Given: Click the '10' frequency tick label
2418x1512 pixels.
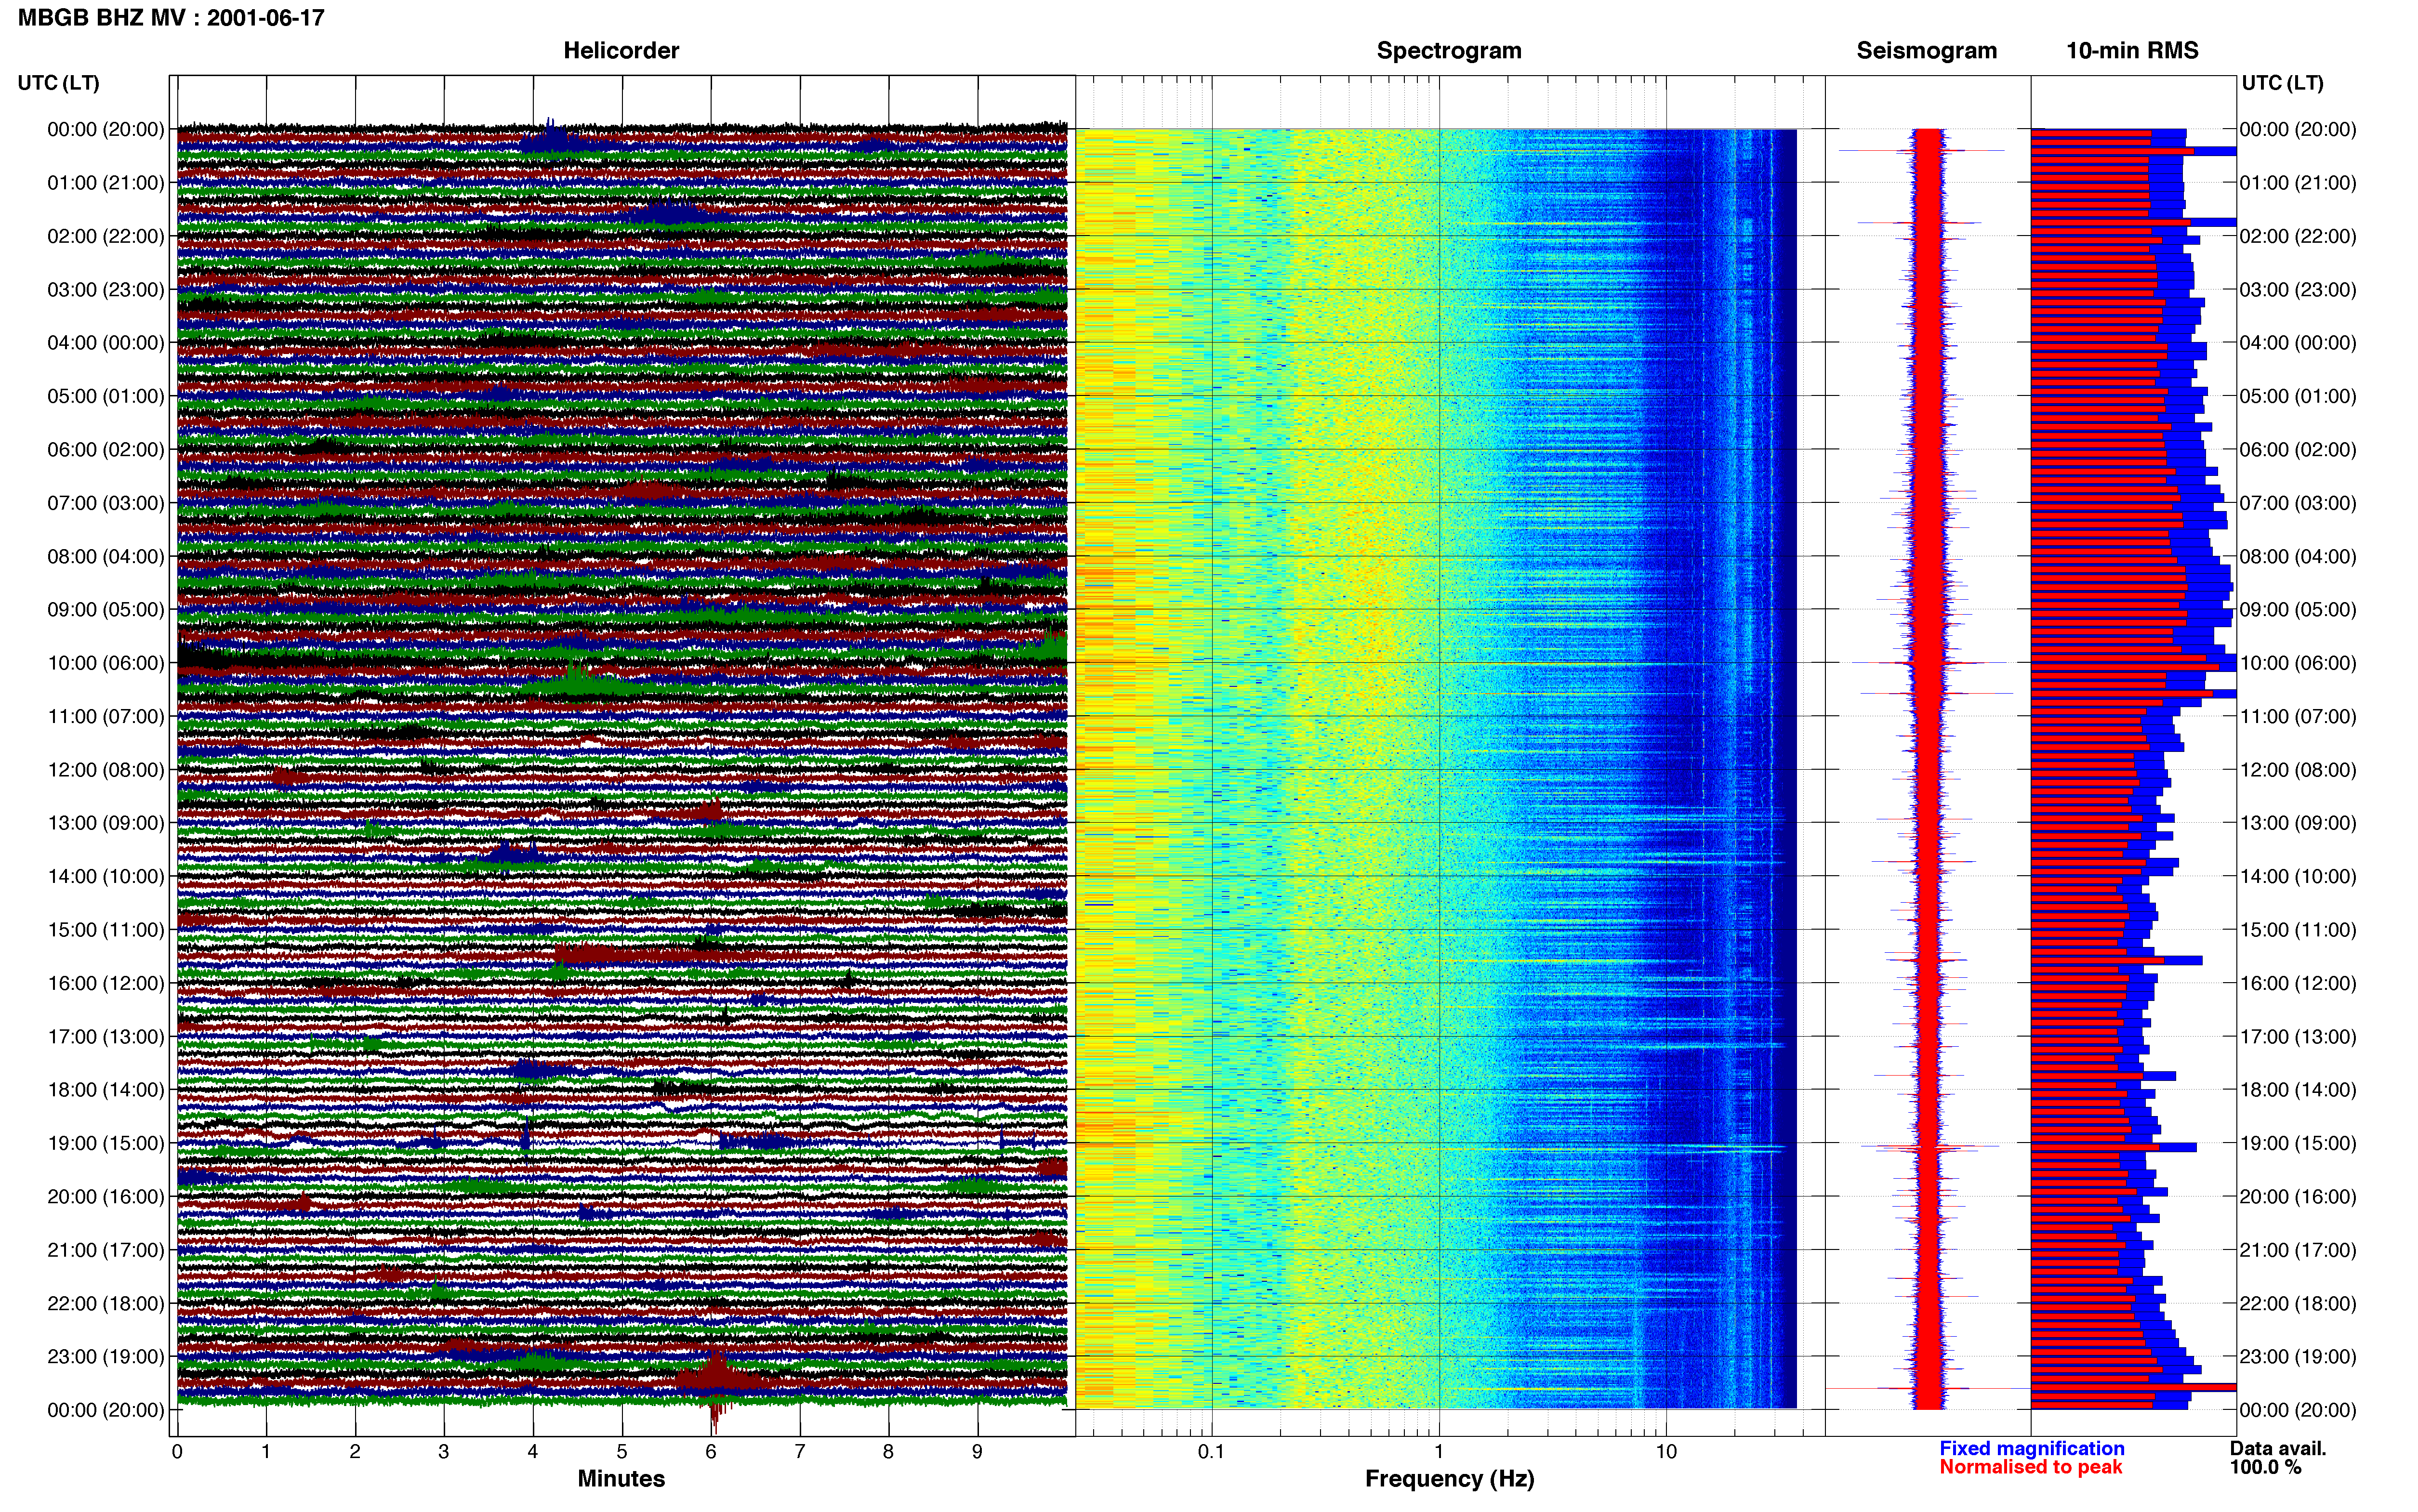Looking at the screenshot, I should (x=1666, y=1452).
